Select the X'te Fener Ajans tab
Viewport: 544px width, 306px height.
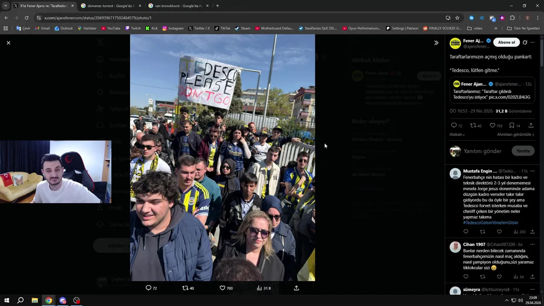[x=43, y=6]
